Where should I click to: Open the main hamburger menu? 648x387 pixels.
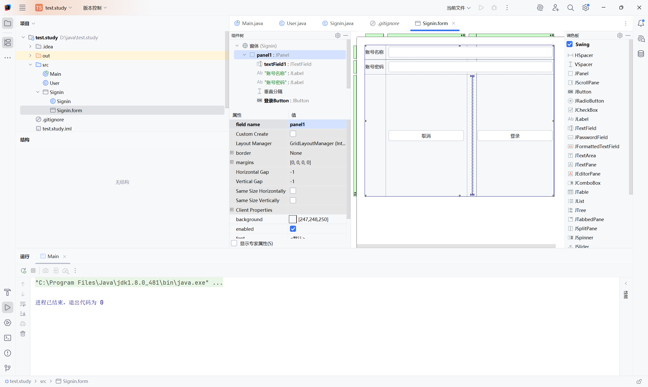23,8
